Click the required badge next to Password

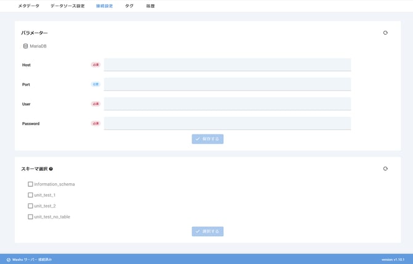coord(96,123)
